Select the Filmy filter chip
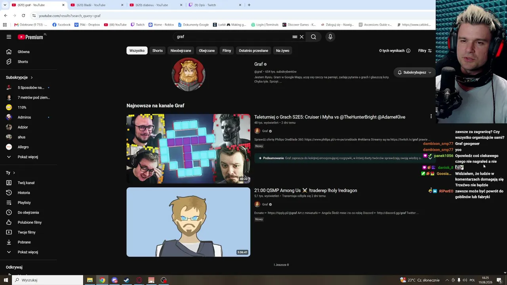The height and width of the screenshot is (285, 507). tap(227, 51)
